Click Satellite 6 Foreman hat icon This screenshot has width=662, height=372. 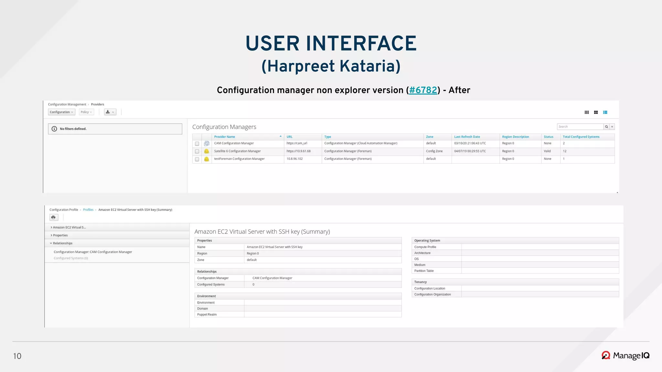pos(207,151)
